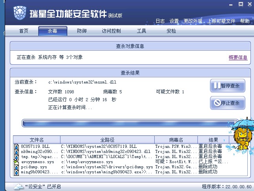254x191 pixels.
Task: Click path c:\temp\avoyynmexo.sys
Action: coord(87,162)
